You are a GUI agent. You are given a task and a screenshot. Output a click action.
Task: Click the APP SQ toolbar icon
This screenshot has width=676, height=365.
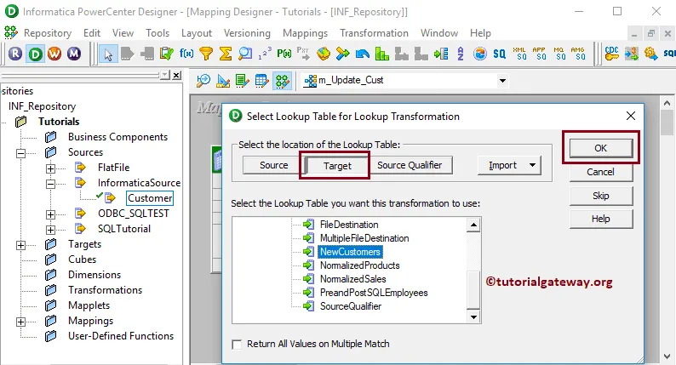(x=539, y=54)
